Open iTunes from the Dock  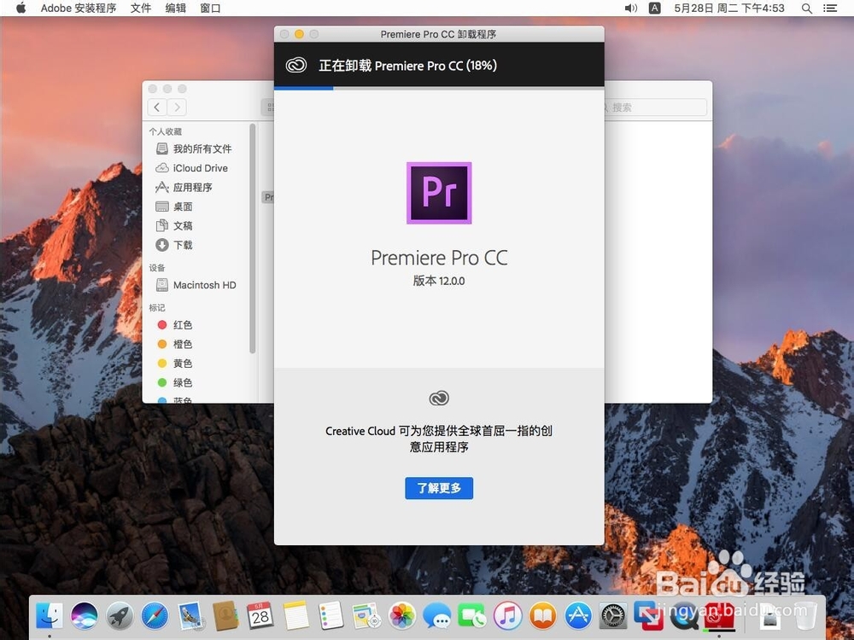click(507, 616)
